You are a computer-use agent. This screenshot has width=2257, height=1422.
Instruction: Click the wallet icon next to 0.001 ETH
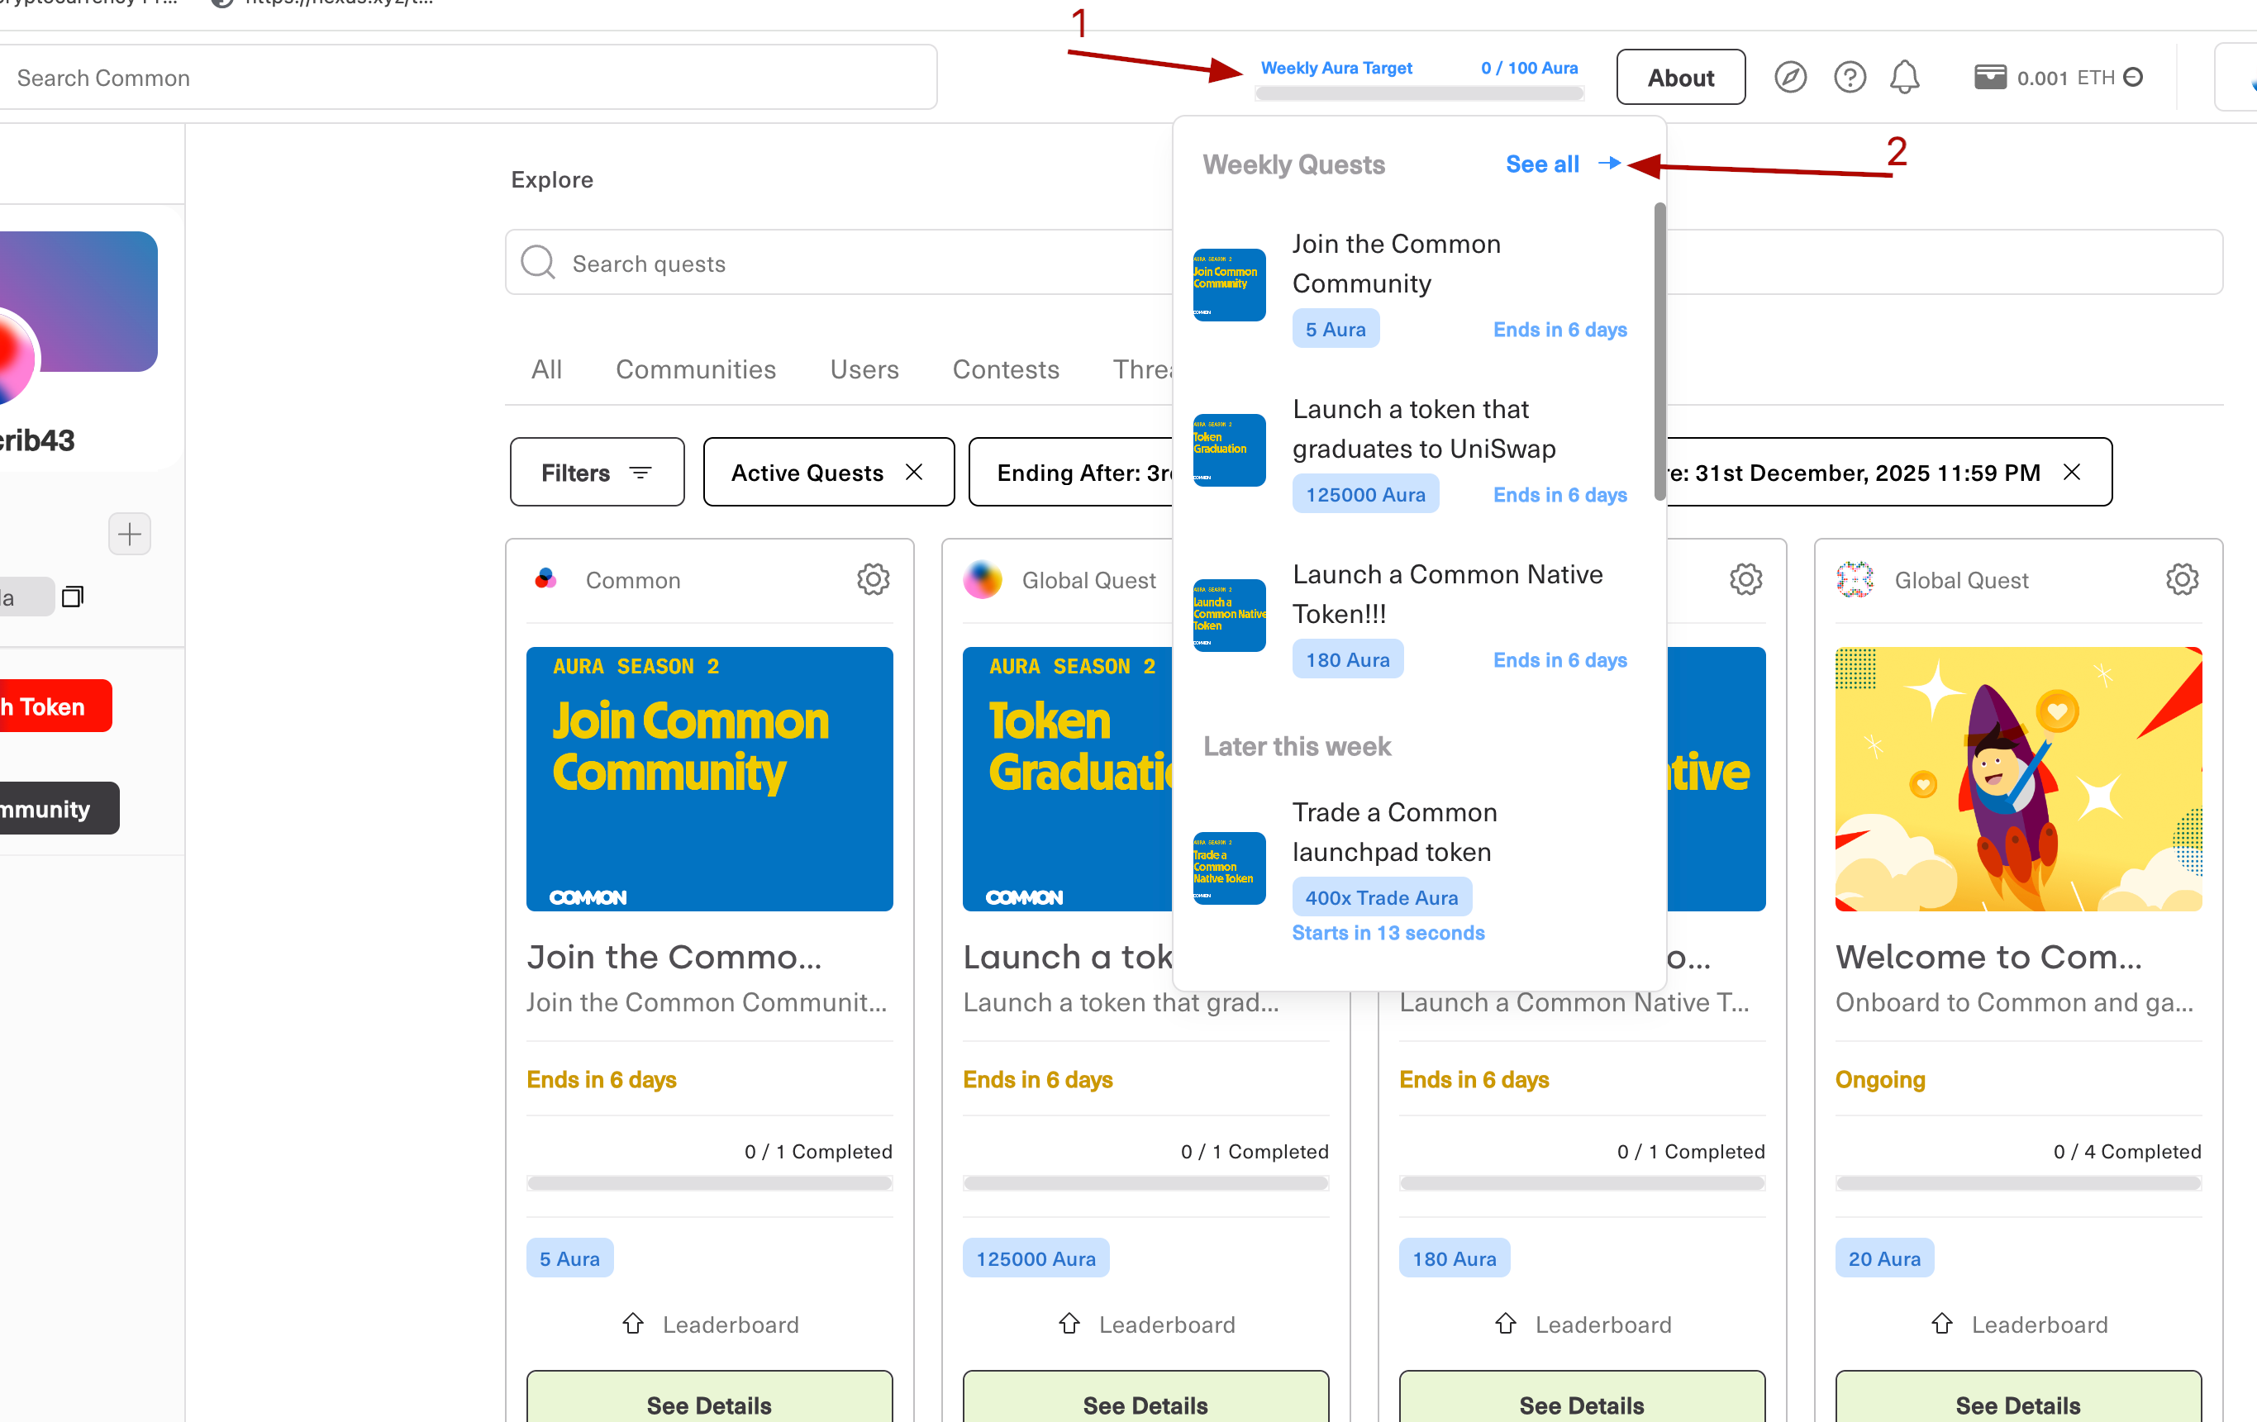(1990, 77)
